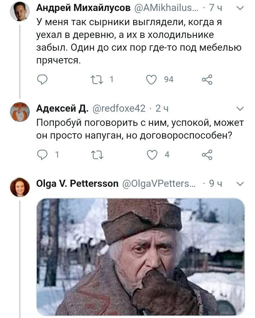Like the tweet with 4 likes

pyautogui.click(x=152, y=155)
